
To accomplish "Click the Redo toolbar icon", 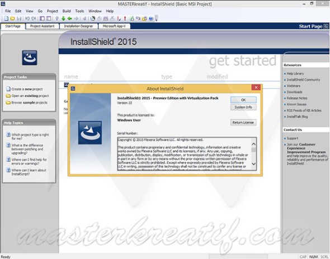I will 34,18.
